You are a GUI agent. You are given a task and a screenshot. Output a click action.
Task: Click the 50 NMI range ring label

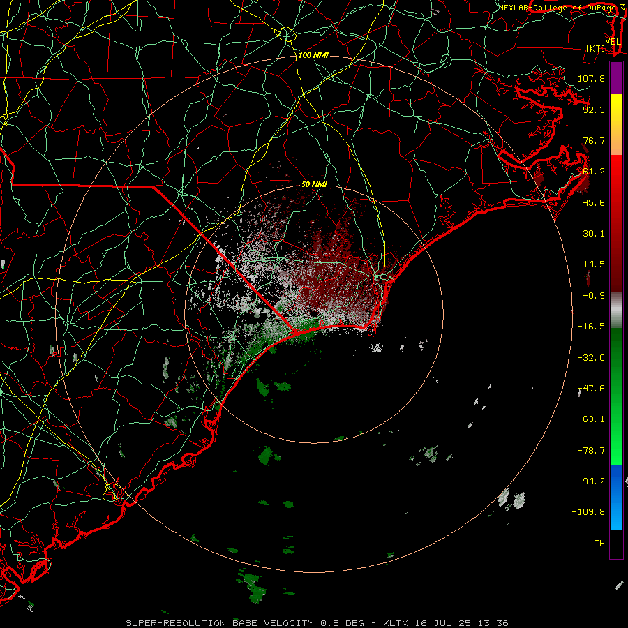pos(315,184)
